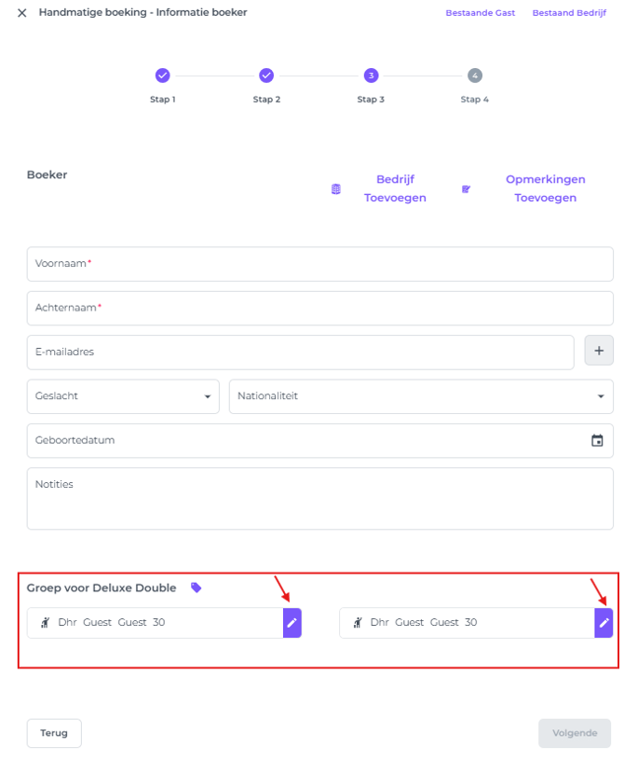Select the Stap 3 step indicator
This screenshot has width=624, height=761.
coord(371,76)
